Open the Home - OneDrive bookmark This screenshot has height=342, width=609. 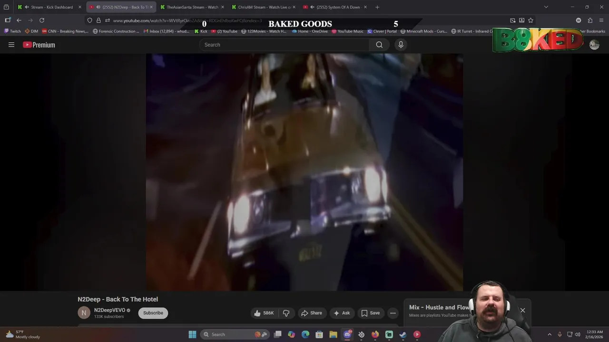click(310, 31)
